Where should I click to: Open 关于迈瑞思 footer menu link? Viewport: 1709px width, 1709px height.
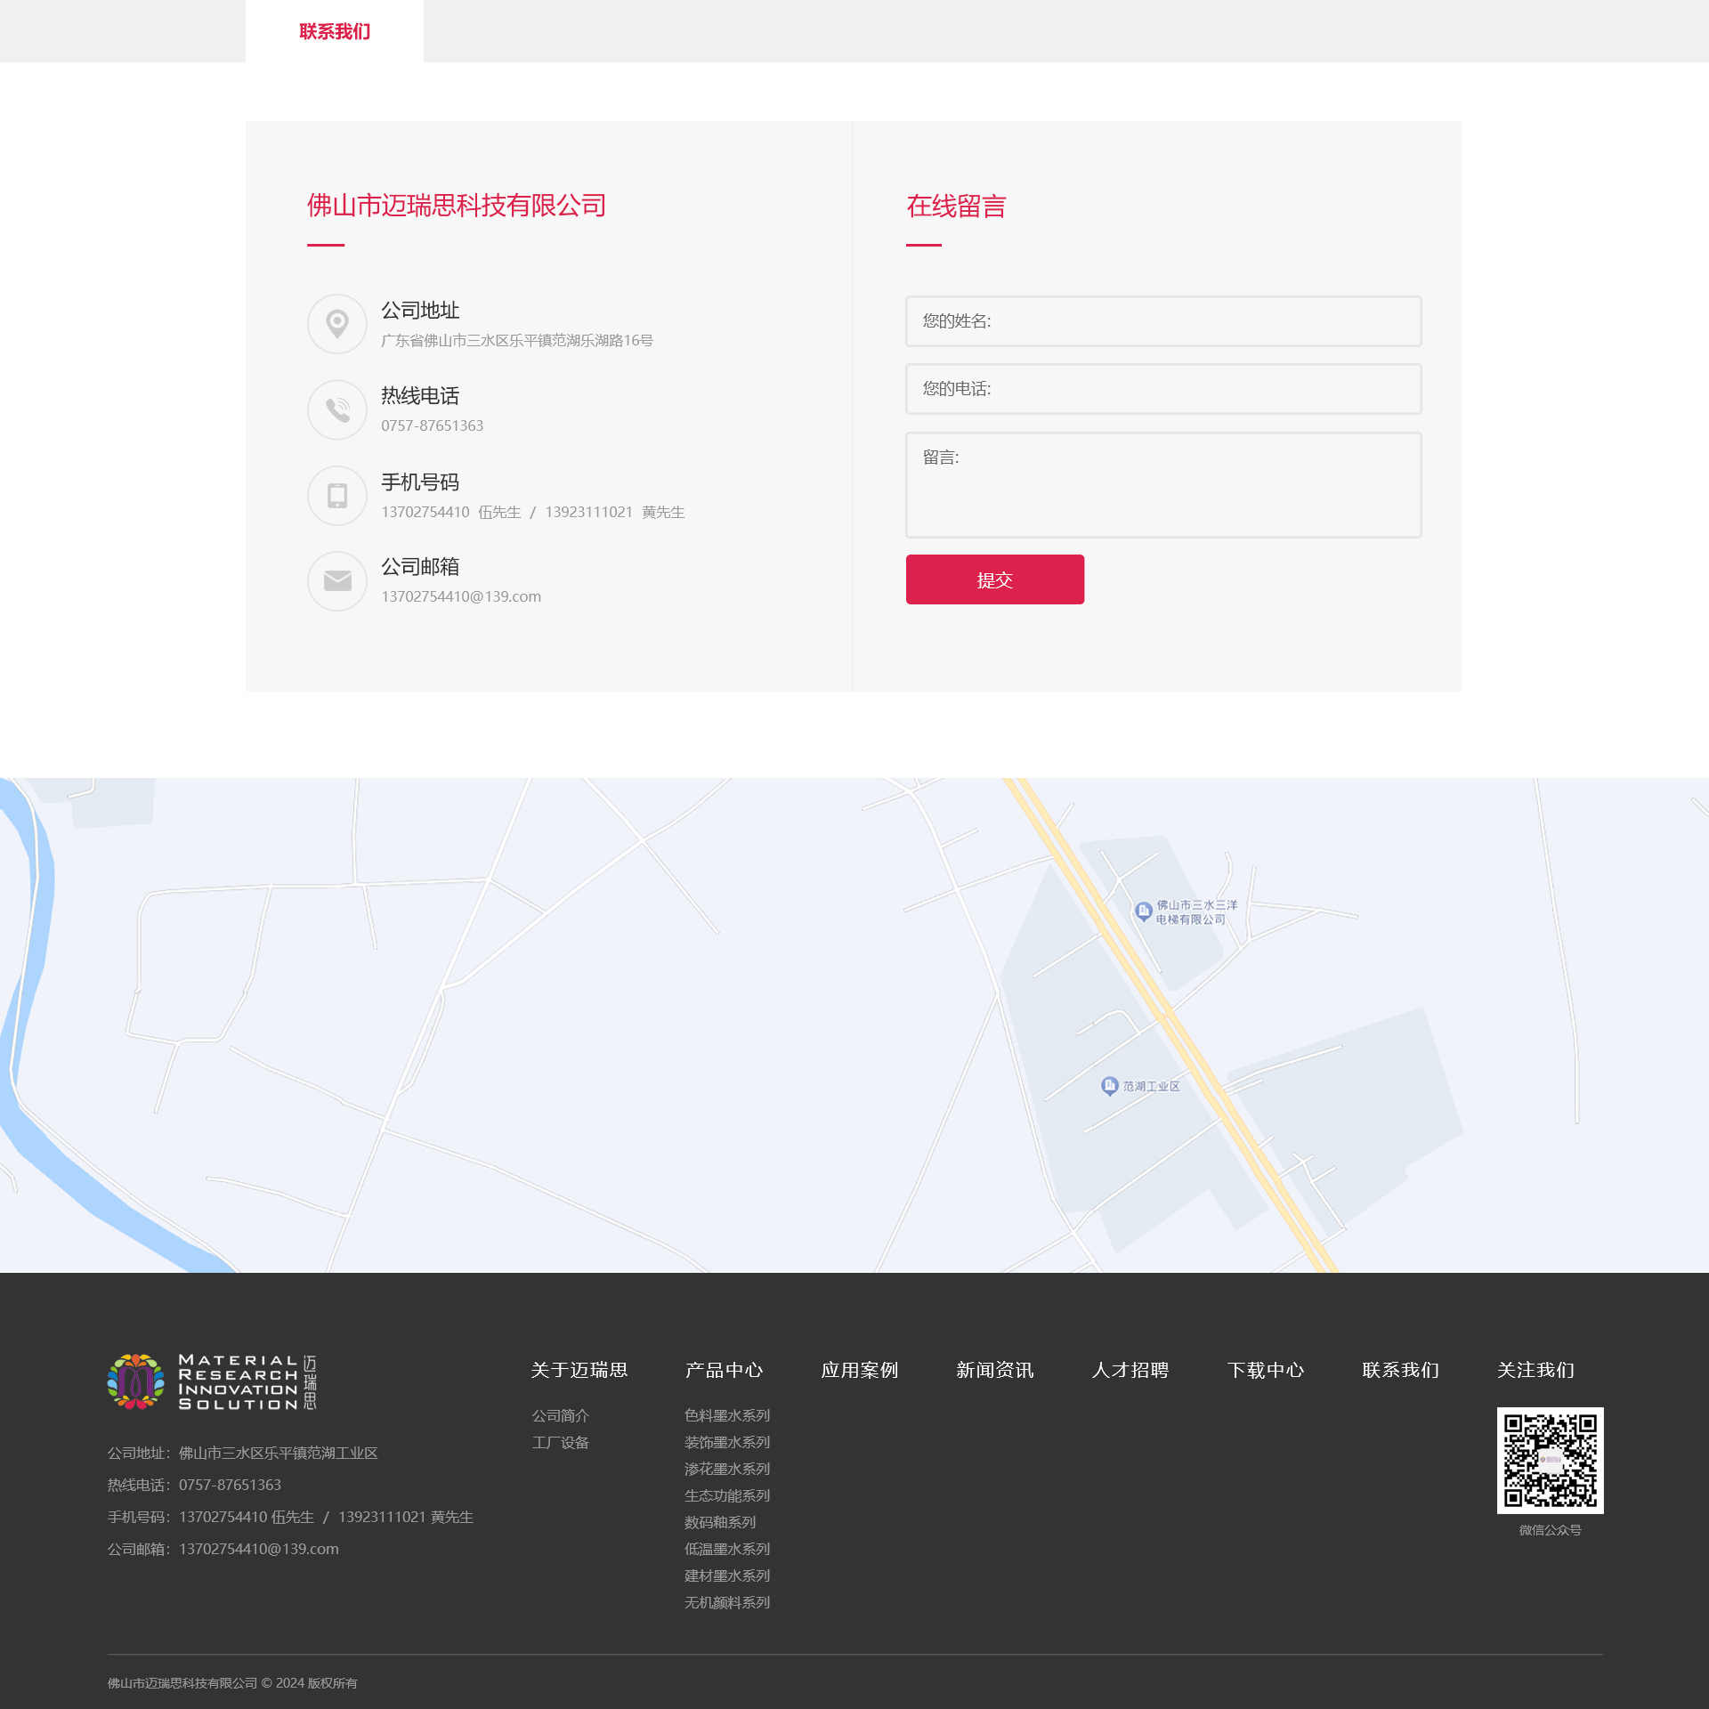tap(579, 1370)
